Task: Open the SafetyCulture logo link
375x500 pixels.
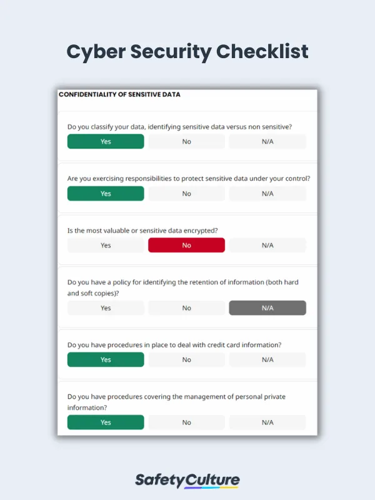Action: point(187,479)
